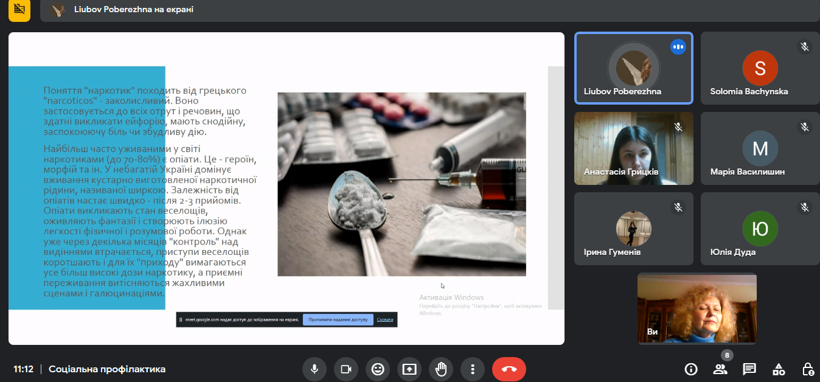Toggle the camera button in the call bar
This screenshot has width=820, height=382.
tap(346, 369)
